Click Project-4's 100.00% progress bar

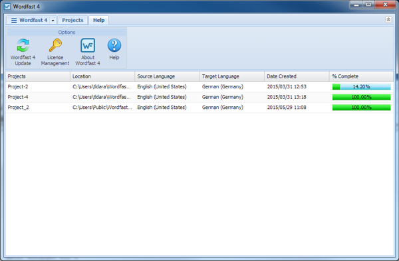click(x=361, y=97)
